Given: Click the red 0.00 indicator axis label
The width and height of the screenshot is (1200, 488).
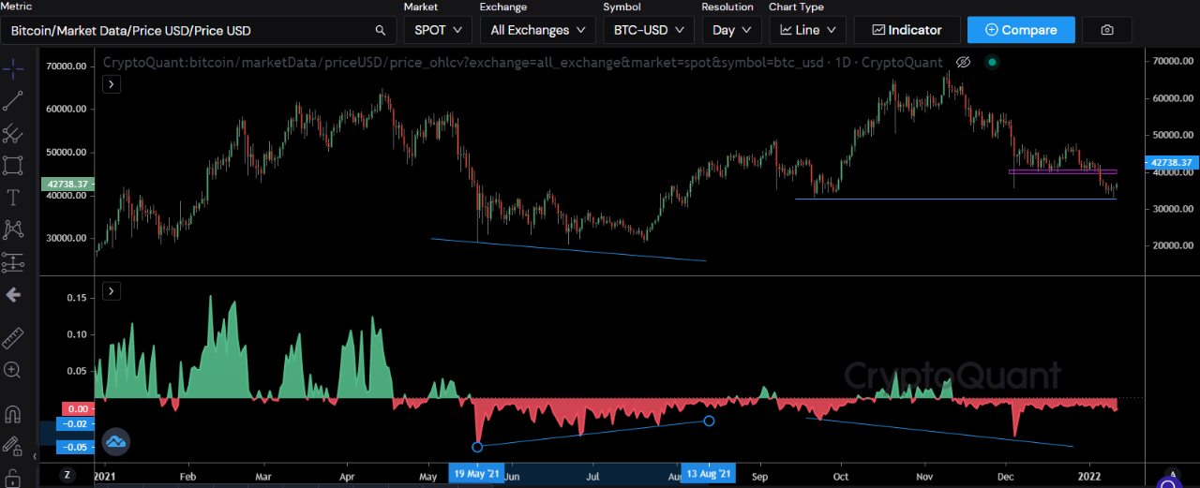Looking at the screenshot, I should (76, 409).
